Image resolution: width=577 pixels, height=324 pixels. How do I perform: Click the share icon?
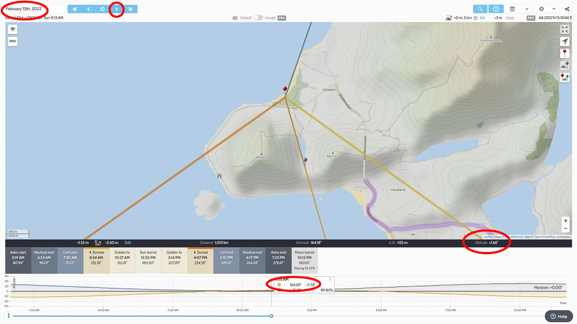567,9
